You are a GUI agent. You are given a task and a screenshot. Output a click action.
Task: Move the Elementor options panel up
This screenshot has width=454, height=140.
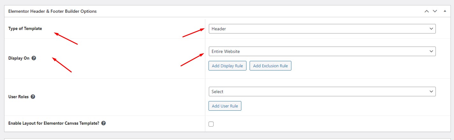point(427,11)
